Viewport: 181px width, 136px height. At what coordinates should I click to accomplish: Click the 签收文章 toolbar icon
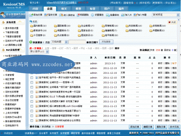(x=46, y=15)
